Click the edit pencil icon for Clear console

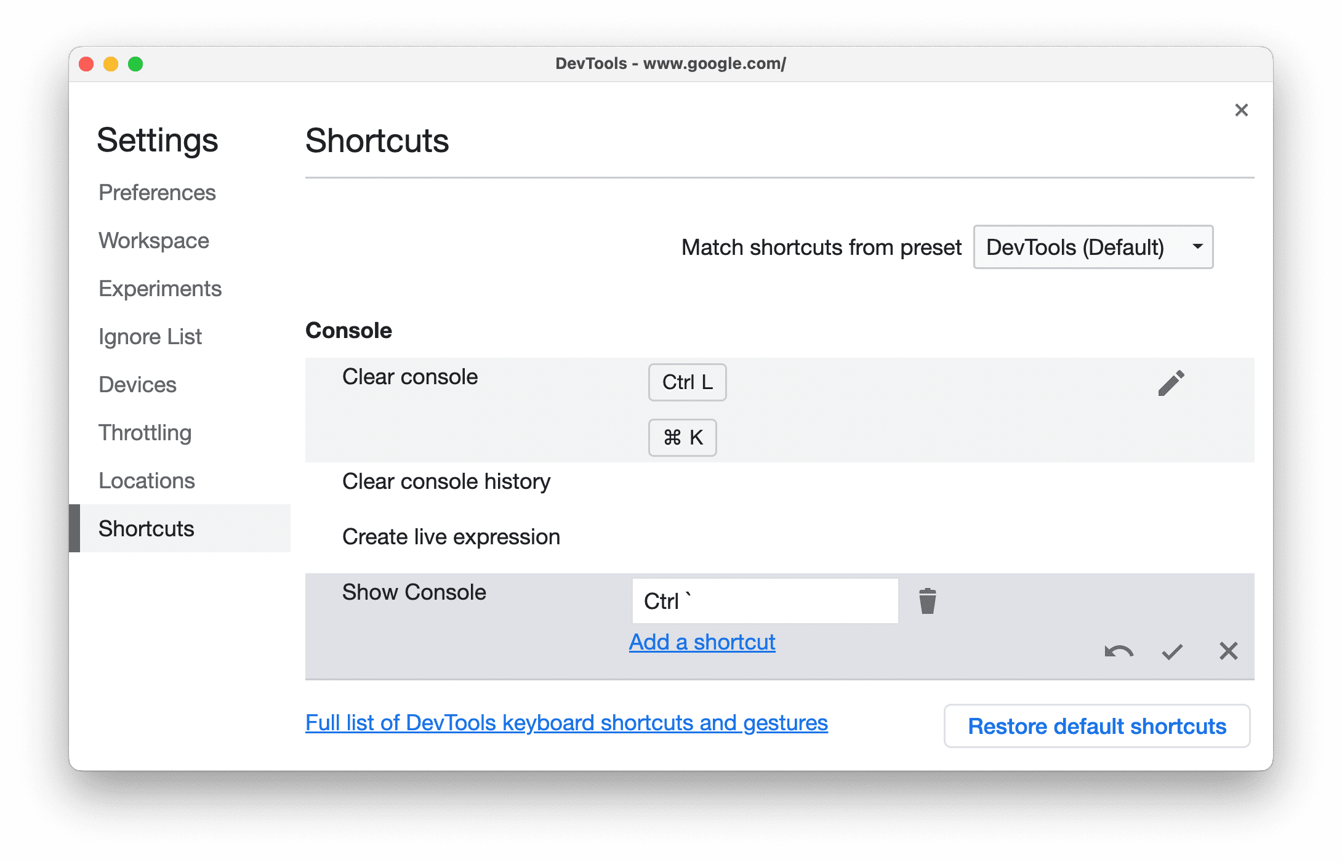click(1171, 382)
